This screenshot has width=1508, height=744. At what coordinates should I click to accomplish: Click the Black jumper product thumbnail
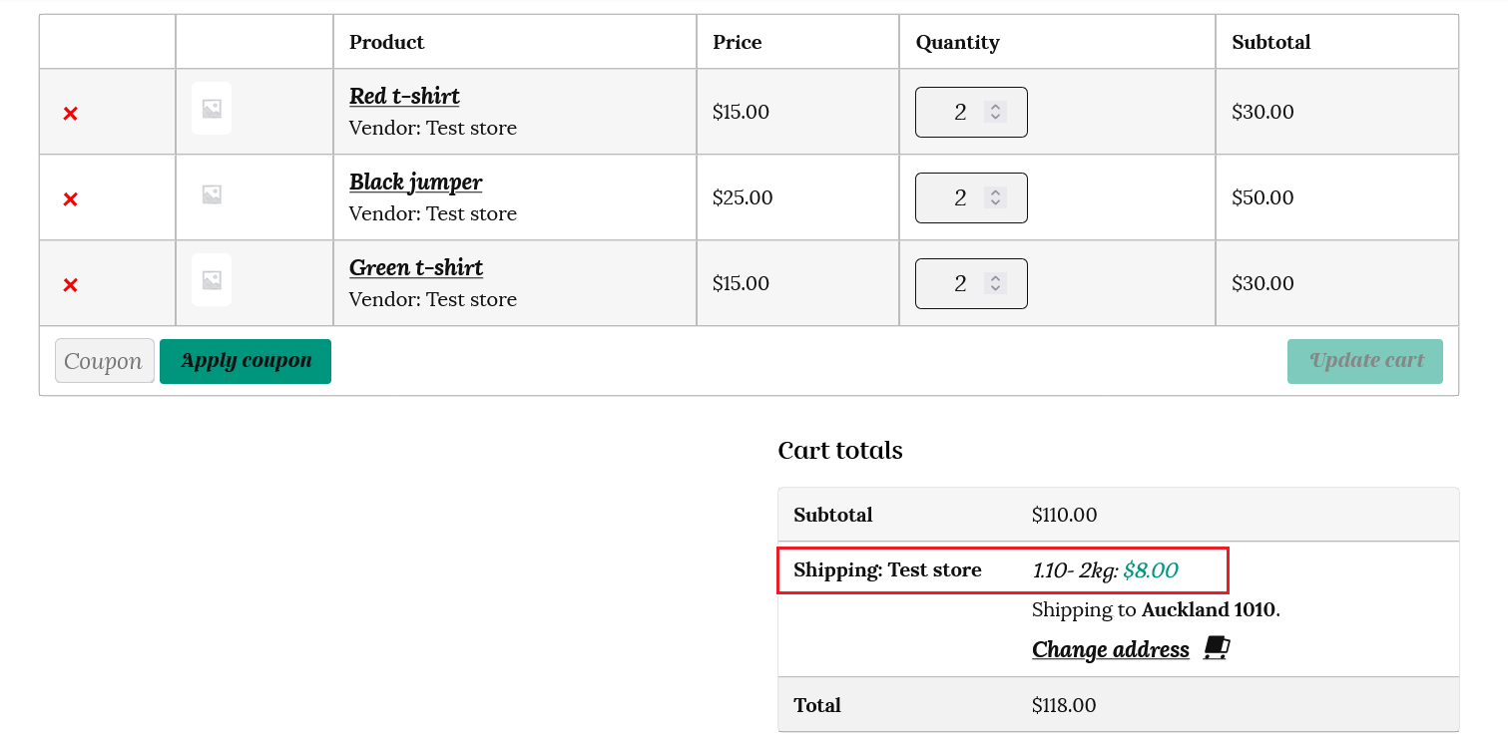212,194
